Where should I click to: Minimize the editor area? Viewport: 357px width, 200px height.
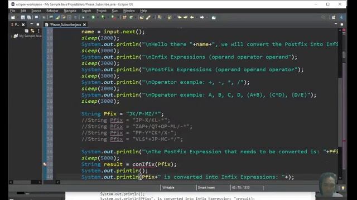click(336, 24)
